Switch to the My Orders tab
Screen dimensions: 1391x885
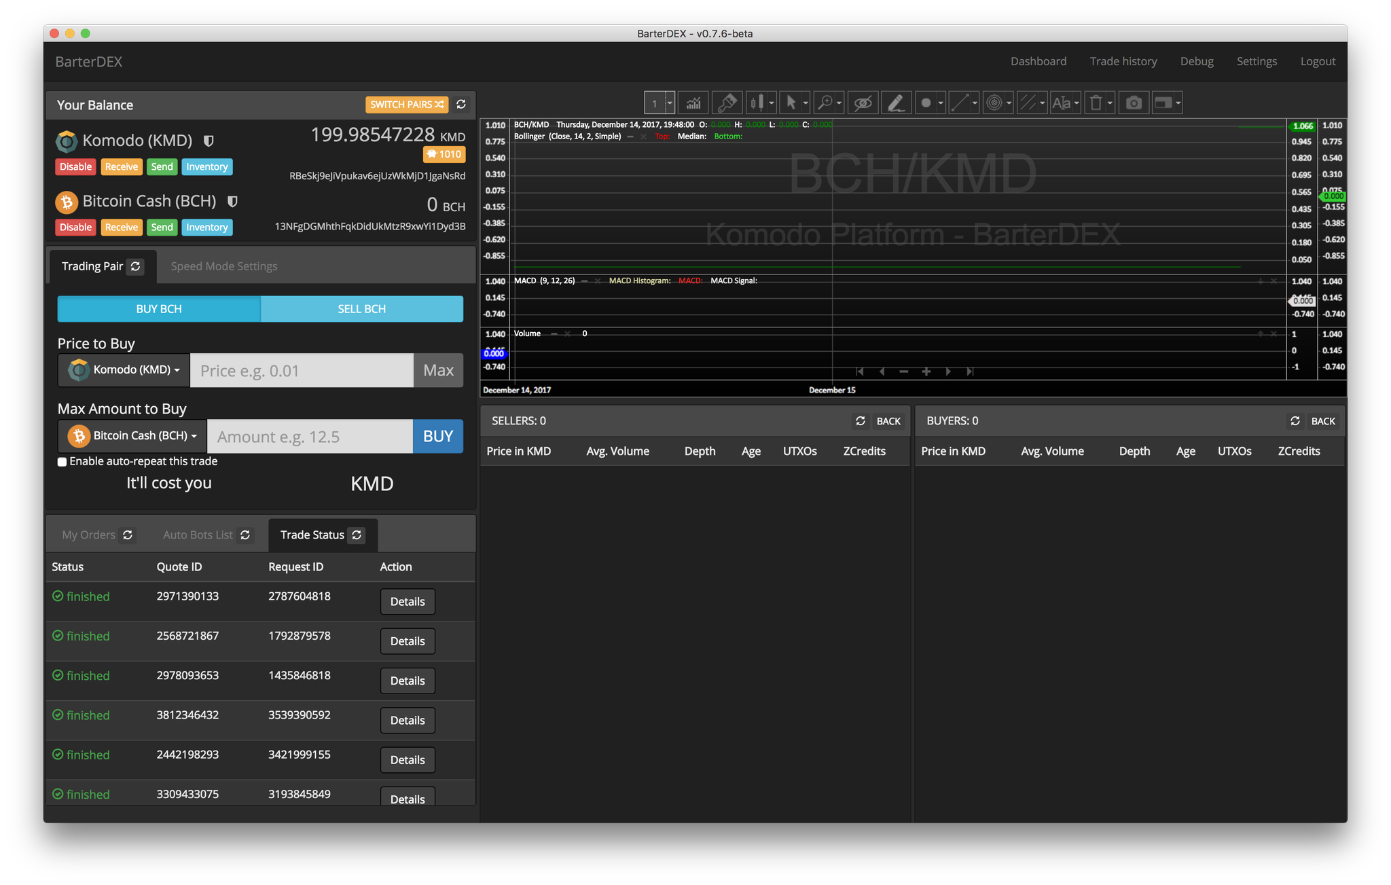89,535
